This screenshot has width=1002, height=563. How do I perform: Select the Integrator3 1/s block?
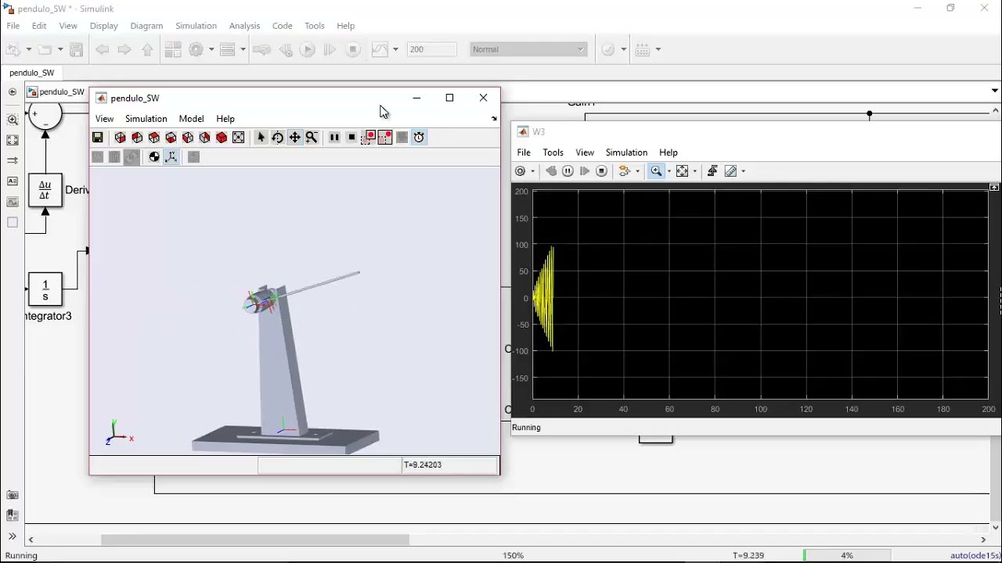(45, 289)
